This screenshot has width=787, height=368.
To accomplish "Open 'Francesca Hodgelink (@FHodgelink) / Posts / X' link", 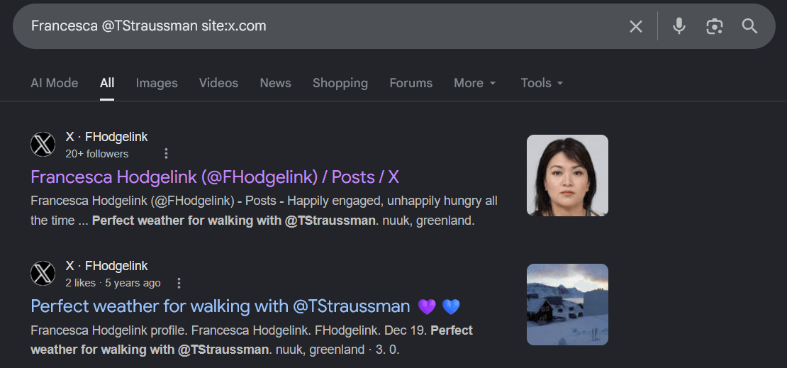I will [x=215, y=177].
